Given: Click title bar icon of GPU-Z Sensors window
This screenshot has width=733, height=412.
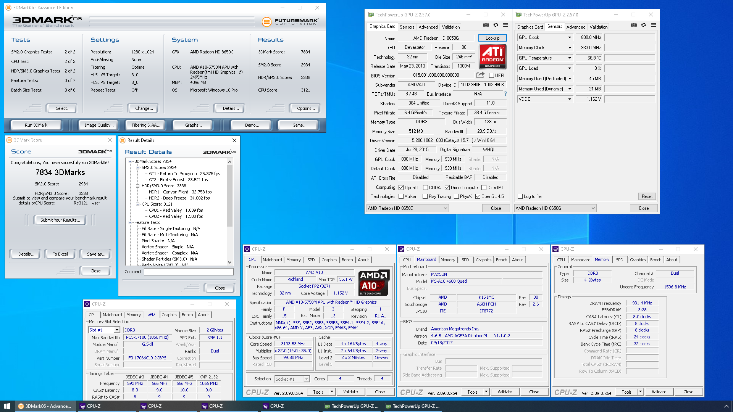Looking at the screenshot, I should coord(518,15).
